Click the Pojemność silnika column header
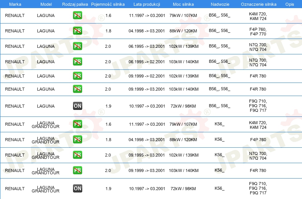Viewport: 302px width, 199px height. [x=108, y=4]
